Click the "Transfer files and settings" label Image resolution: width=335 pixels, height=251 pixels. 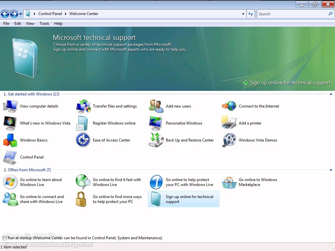tap(115, 106)
